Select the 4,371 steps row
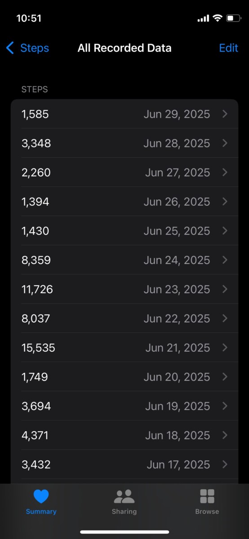Viewport: 249px width, 539px height. pos(124,435)
